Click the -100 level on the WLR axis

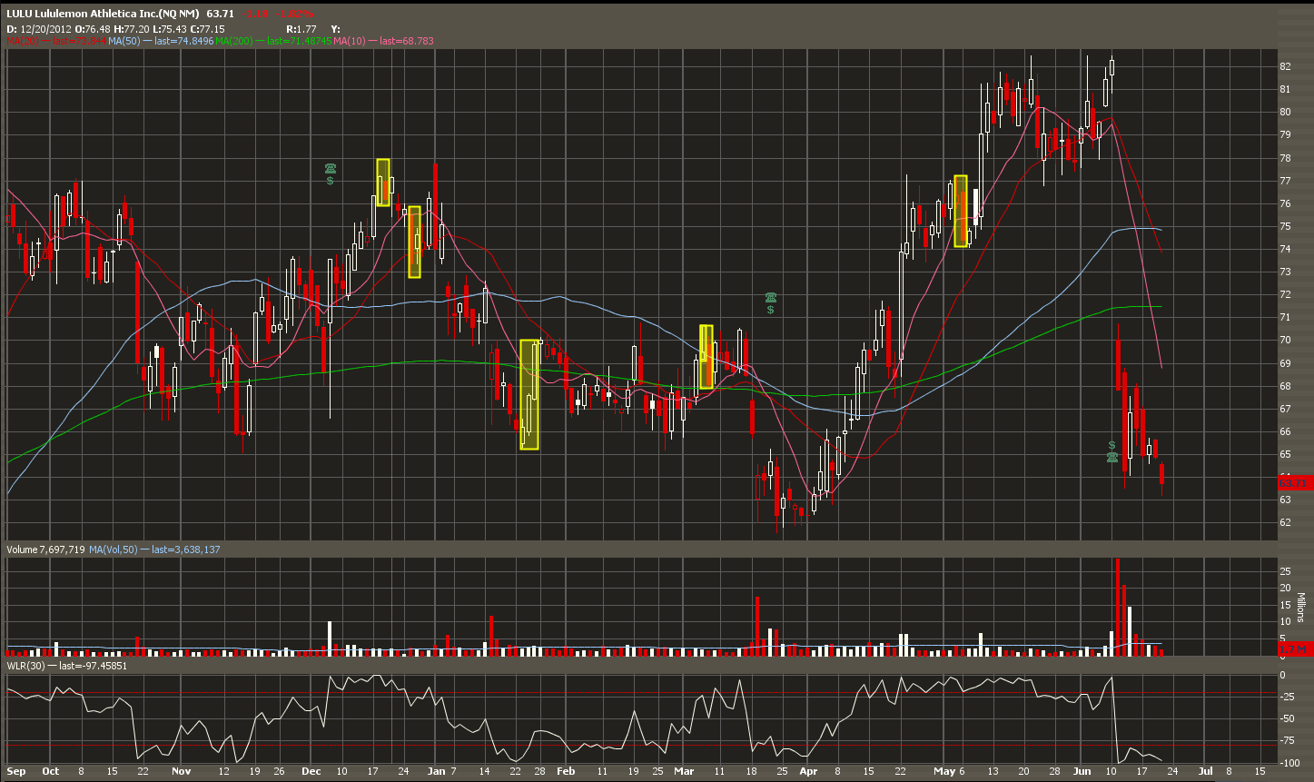pyautogui.click(x=1289, y=762)
